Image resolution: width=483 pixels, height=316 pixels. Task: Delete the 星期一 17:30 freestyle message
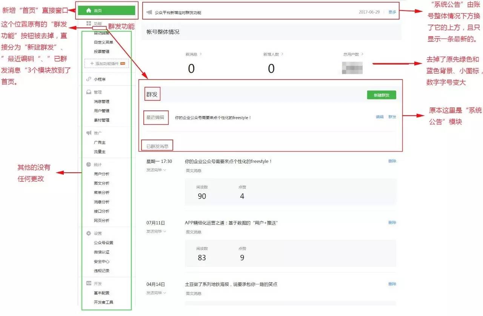tap(392, 161)
